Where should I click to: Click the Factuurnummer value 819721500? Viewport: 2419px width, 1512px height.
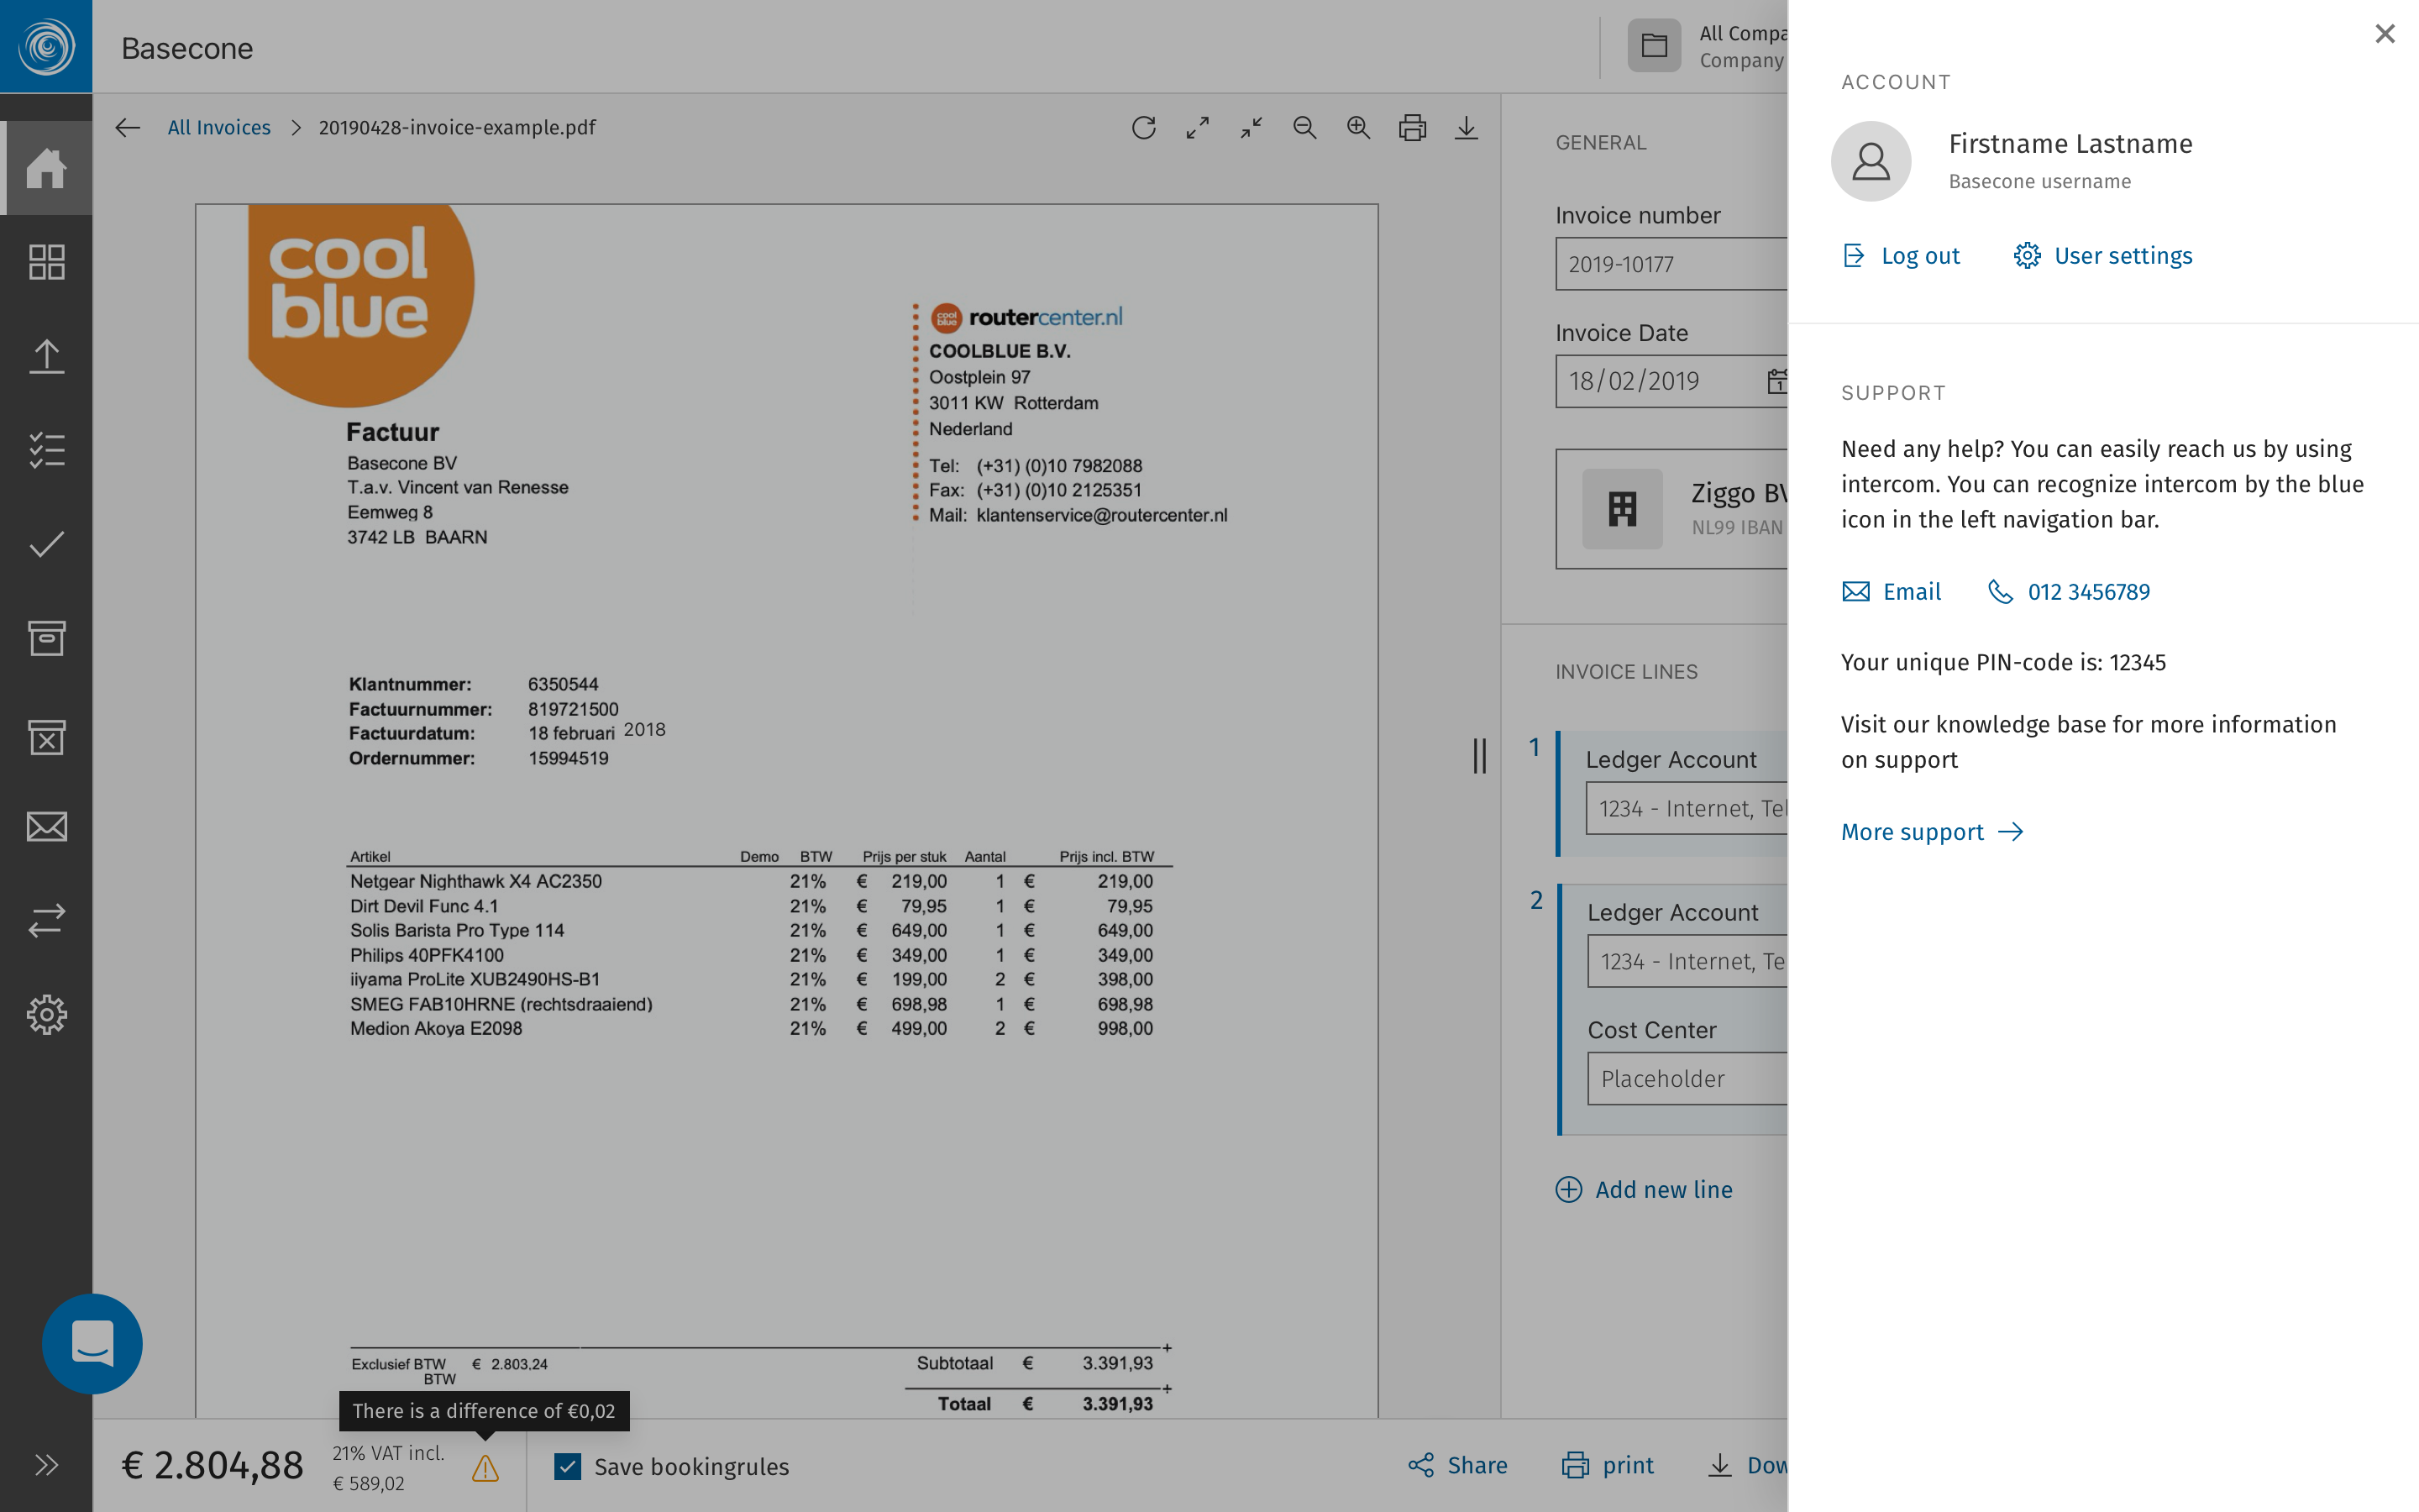click(573, 709)
